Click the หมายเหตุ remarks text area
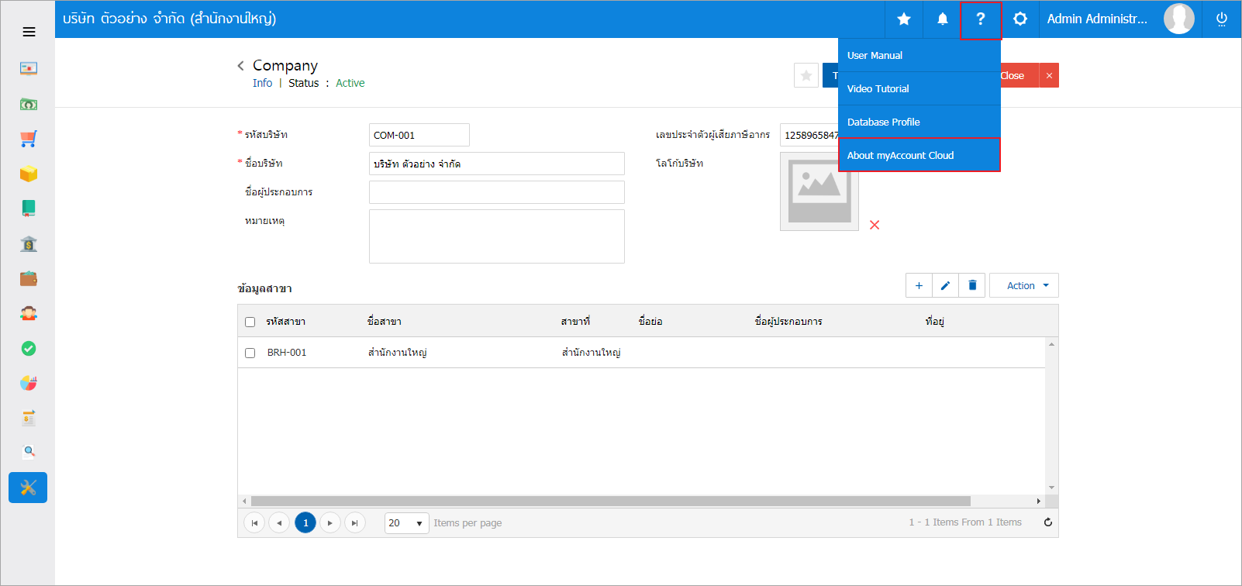This screenshot has height=586, width=1242. pos(497,236)
